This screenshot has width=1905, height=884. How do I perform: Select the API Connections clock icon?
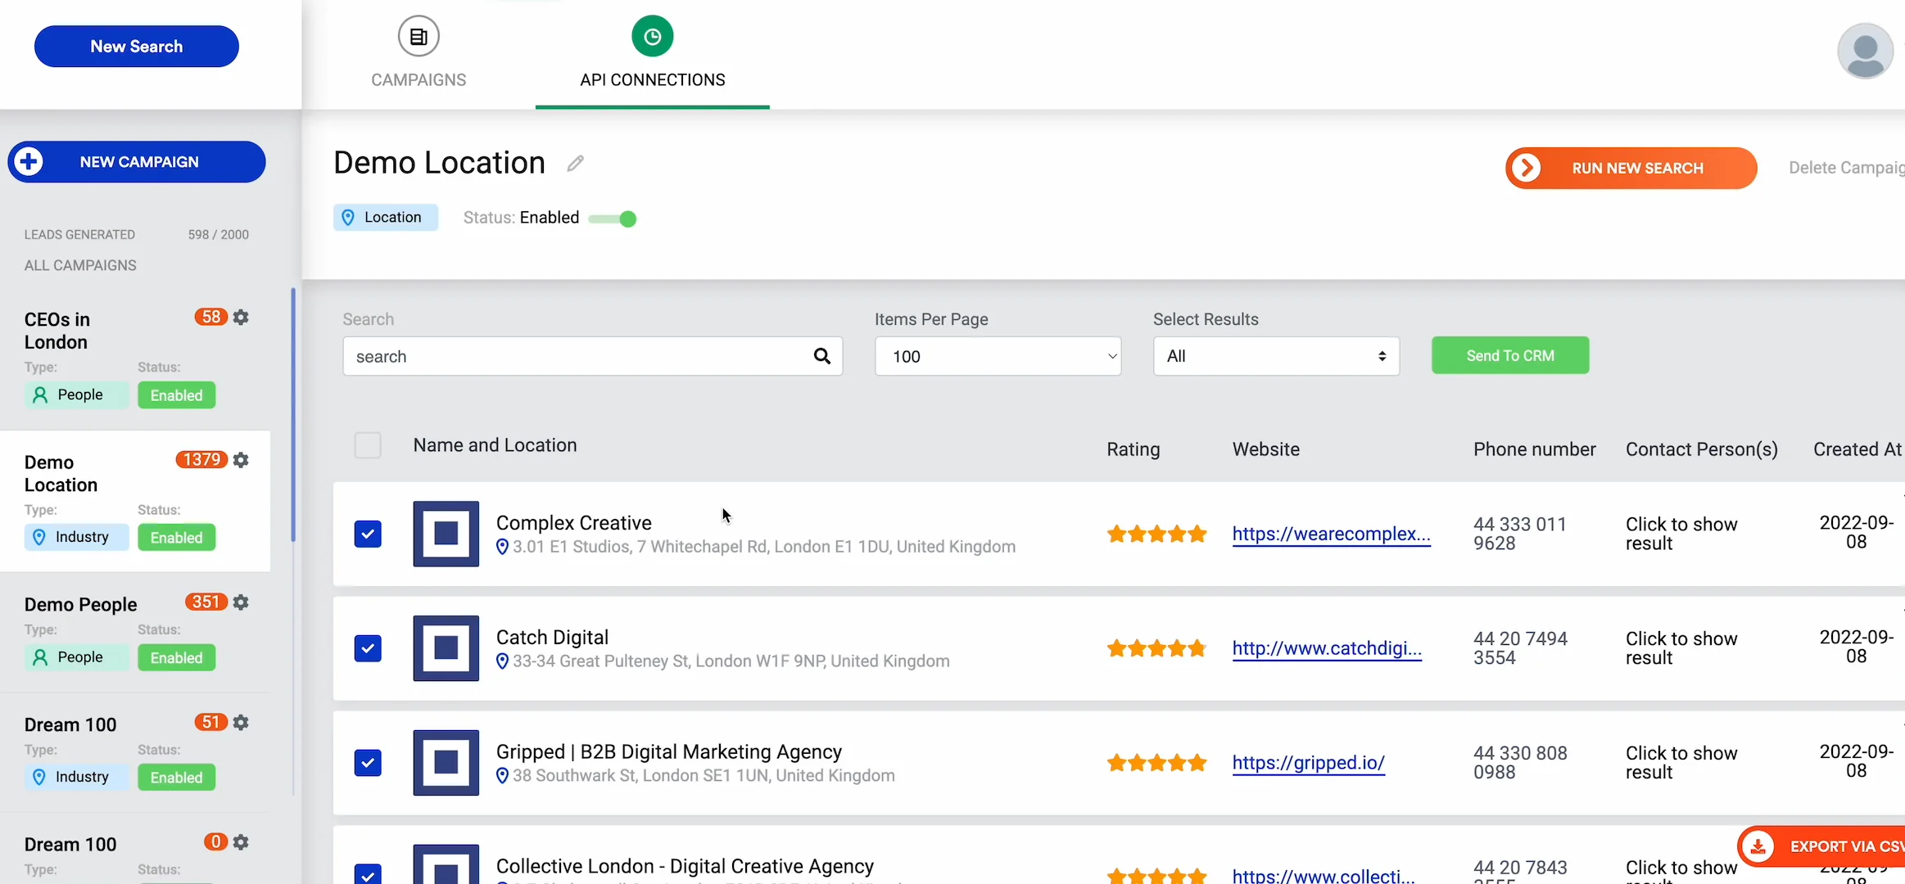pyautogui.click(x=651, y=35)
